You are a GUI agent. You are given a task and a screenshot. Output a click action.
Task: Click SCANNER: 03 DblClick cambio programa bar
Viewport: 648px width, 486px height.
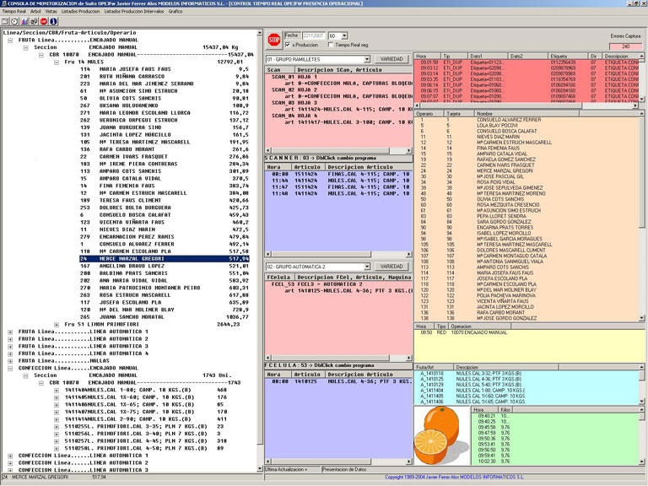(338, 158)
